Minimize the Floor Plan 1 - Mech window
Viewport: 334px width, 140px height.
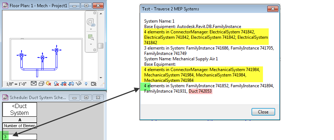click(x=75, y=6)
